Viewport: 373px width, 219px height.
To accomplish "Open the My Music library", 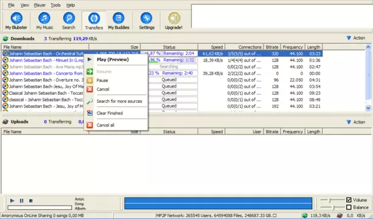I will 44,21.
